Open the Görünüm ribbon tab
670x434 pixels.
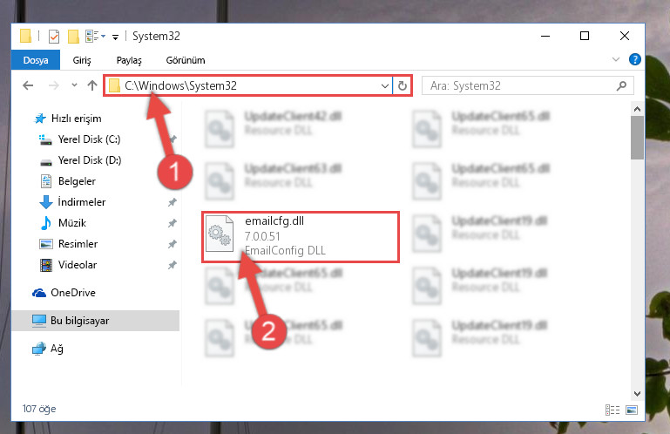[186, 60]
